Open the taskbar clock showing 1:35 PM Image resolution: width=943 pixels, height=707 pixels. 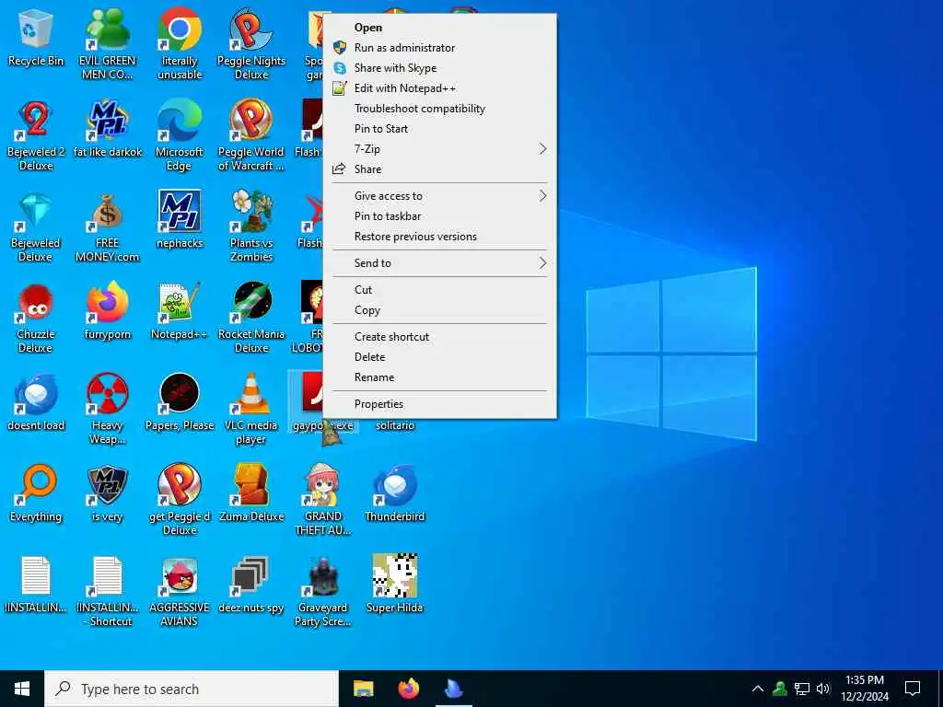(865, 689)
